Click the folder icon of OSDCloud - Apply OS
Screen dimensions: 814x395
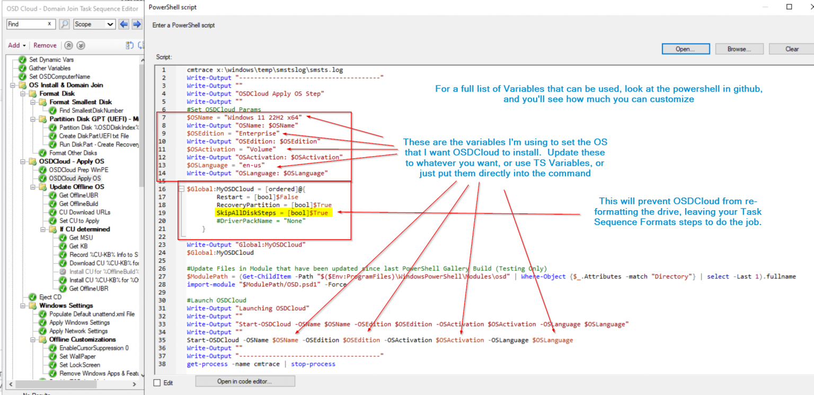(x=32, y=161)
